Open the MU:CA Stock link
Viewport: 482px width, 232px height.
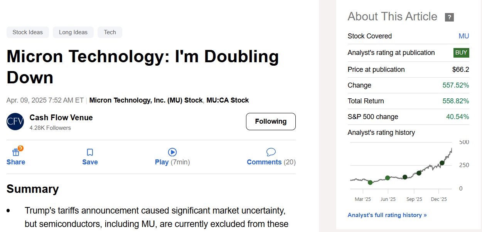tap(228, 100)
